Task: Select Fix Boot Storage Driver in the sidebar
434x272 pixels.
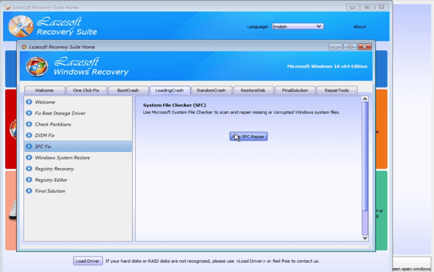Action: 78,113
